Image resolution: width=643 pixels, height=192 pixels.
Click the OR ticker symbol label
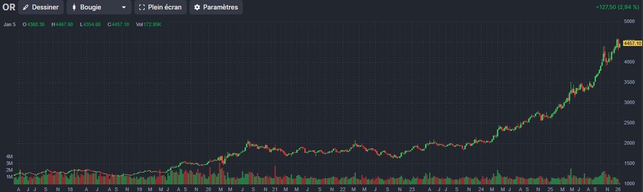pyautogui.click(x=9, y=8)
